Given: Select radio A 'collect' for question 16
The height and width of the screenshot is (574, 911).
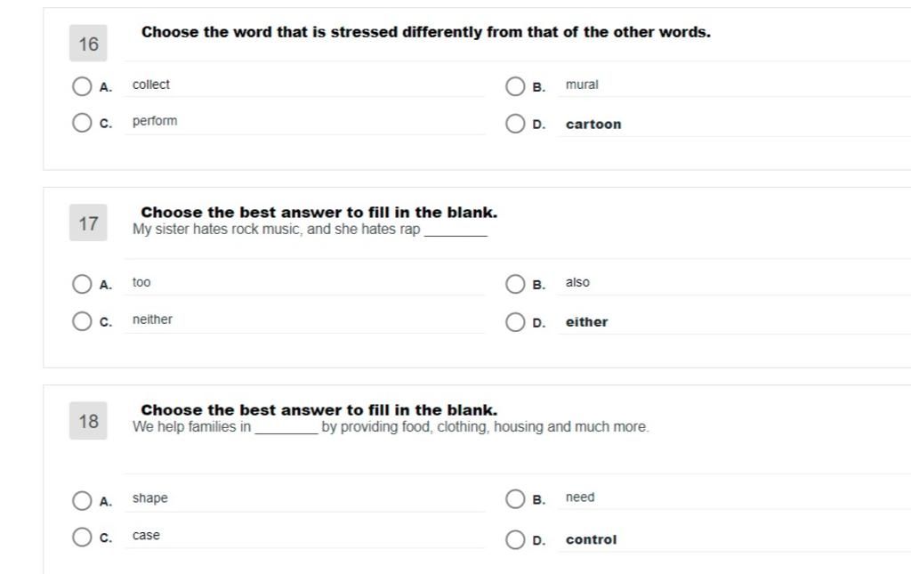Looking at the screenshot, I should pyautogui.click(x=82, y=86).
